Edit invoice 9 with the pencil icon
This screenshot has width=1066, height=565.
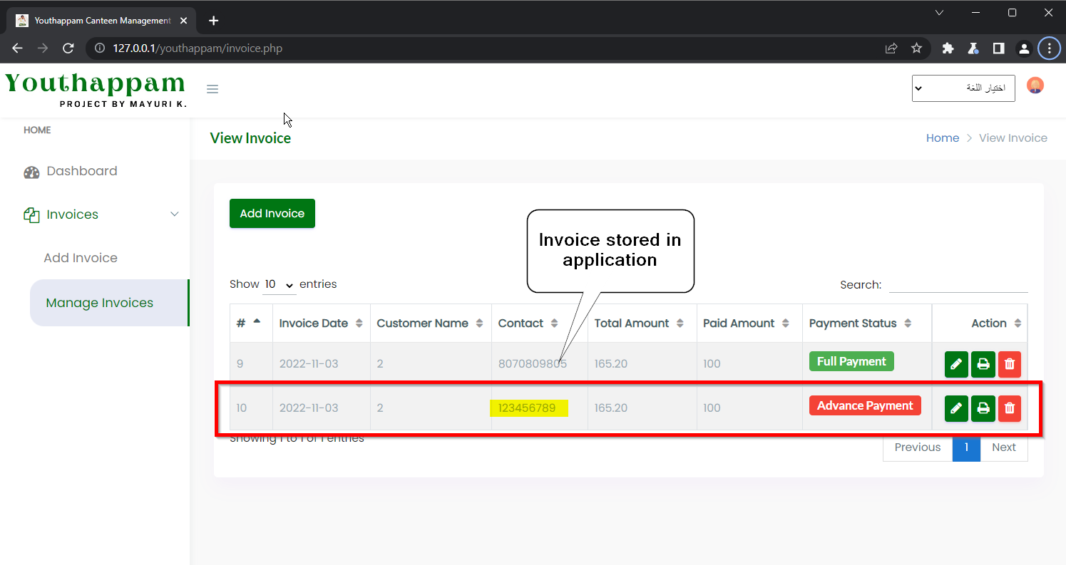(956, 364)
